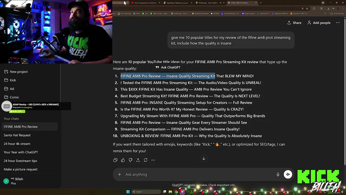
Task: Open conversation options three-dot menu
Action: tap(338, 23)
